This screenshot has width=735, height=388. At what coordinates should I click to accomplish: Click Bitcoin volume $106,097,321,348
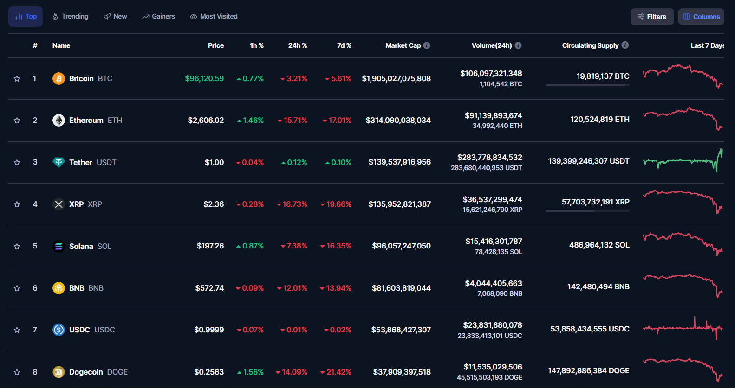(x=491, y=73)
